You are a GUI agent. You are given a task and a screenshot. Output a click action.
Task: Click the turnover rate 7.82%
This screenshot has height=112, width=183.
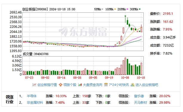tap(167, 53)
